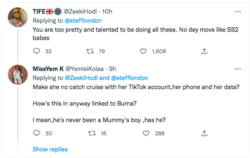The width and height of the screenshot is (250, 158).
Task: Open the 9h timestamp on MissYem K's tweet
Action: pos(113,69)
